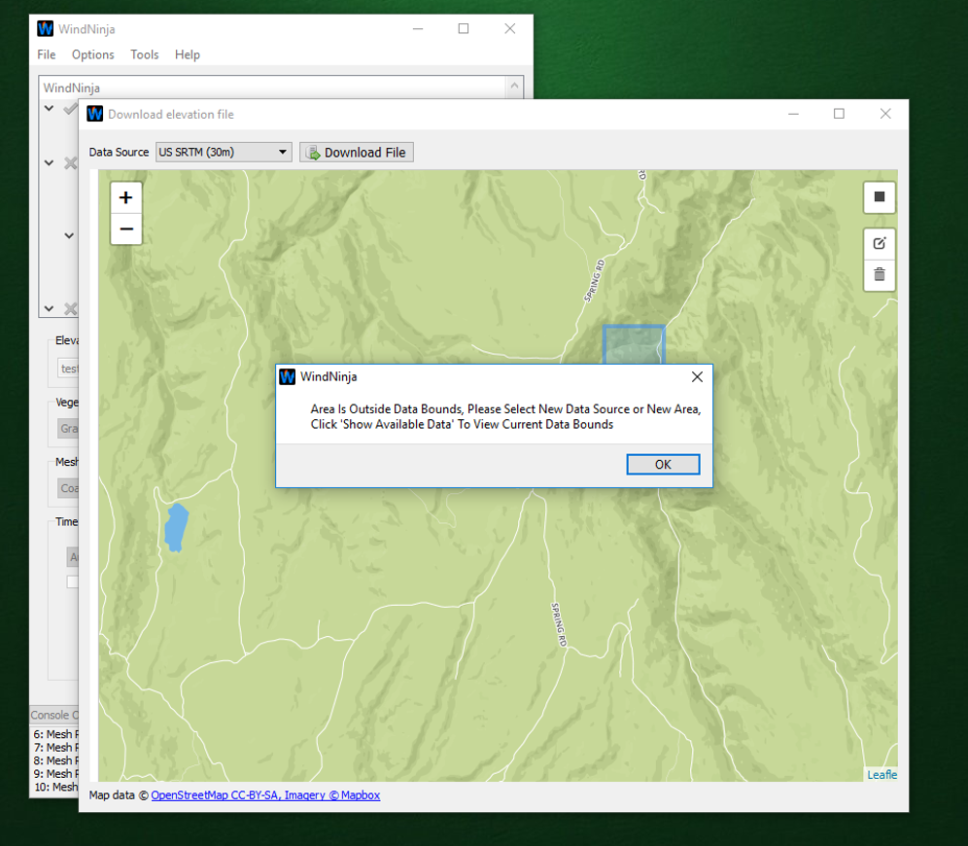The image size is (968, 846).
Task: Click the download icon on the Download File button
Action: click(x=314, y=152)
